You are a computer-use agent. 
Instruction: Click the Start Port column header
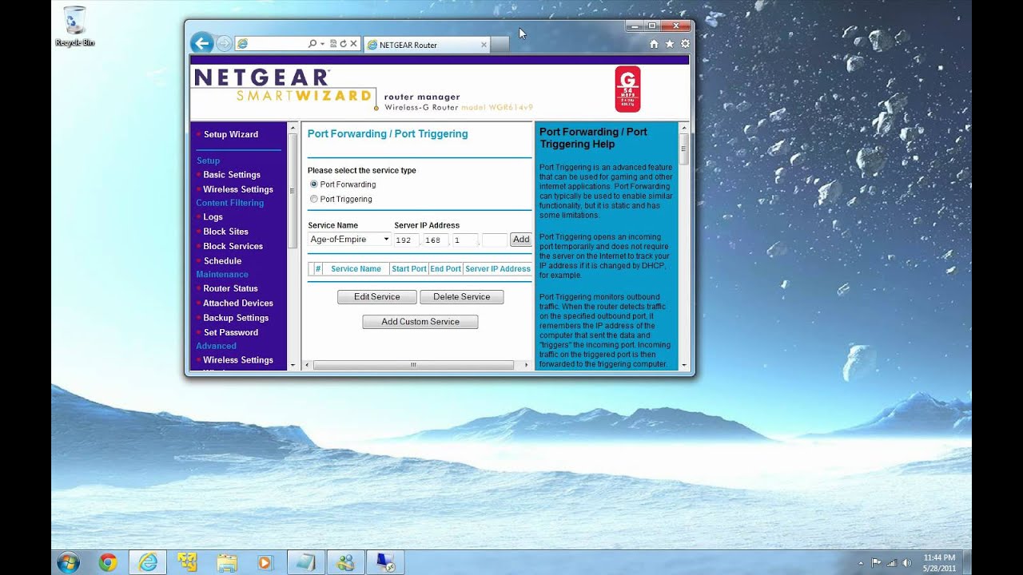coord(409,269)
